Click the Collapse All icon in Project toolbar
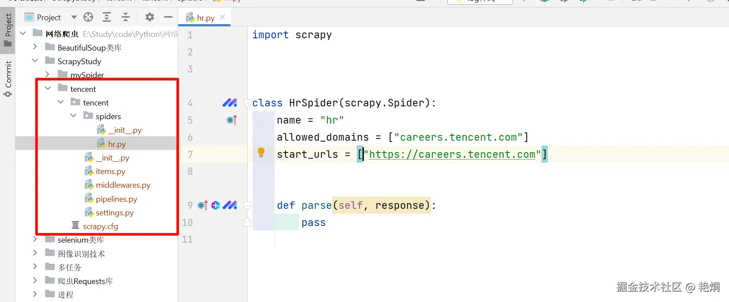Screen dimensions: 729x302 (125, 17)
